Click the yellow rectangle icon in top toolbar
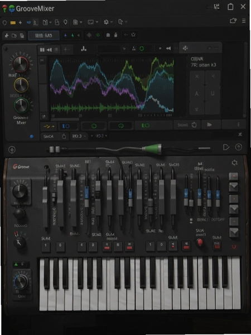 point(13,22)
